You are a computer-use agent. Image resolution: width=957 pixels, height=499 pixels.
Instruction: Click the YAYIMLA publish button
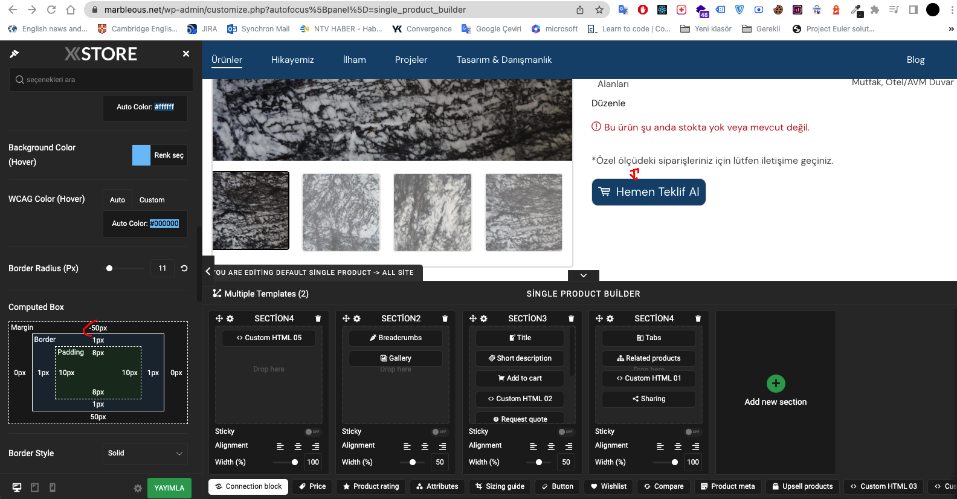(x=169, y=488)
